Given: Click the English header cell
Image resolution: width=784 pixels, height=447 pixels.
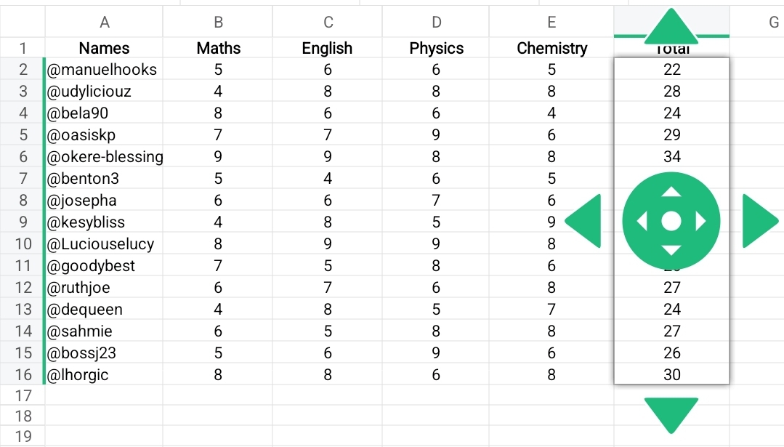Looking at the screenshot, I should click(x=327, y=49).
